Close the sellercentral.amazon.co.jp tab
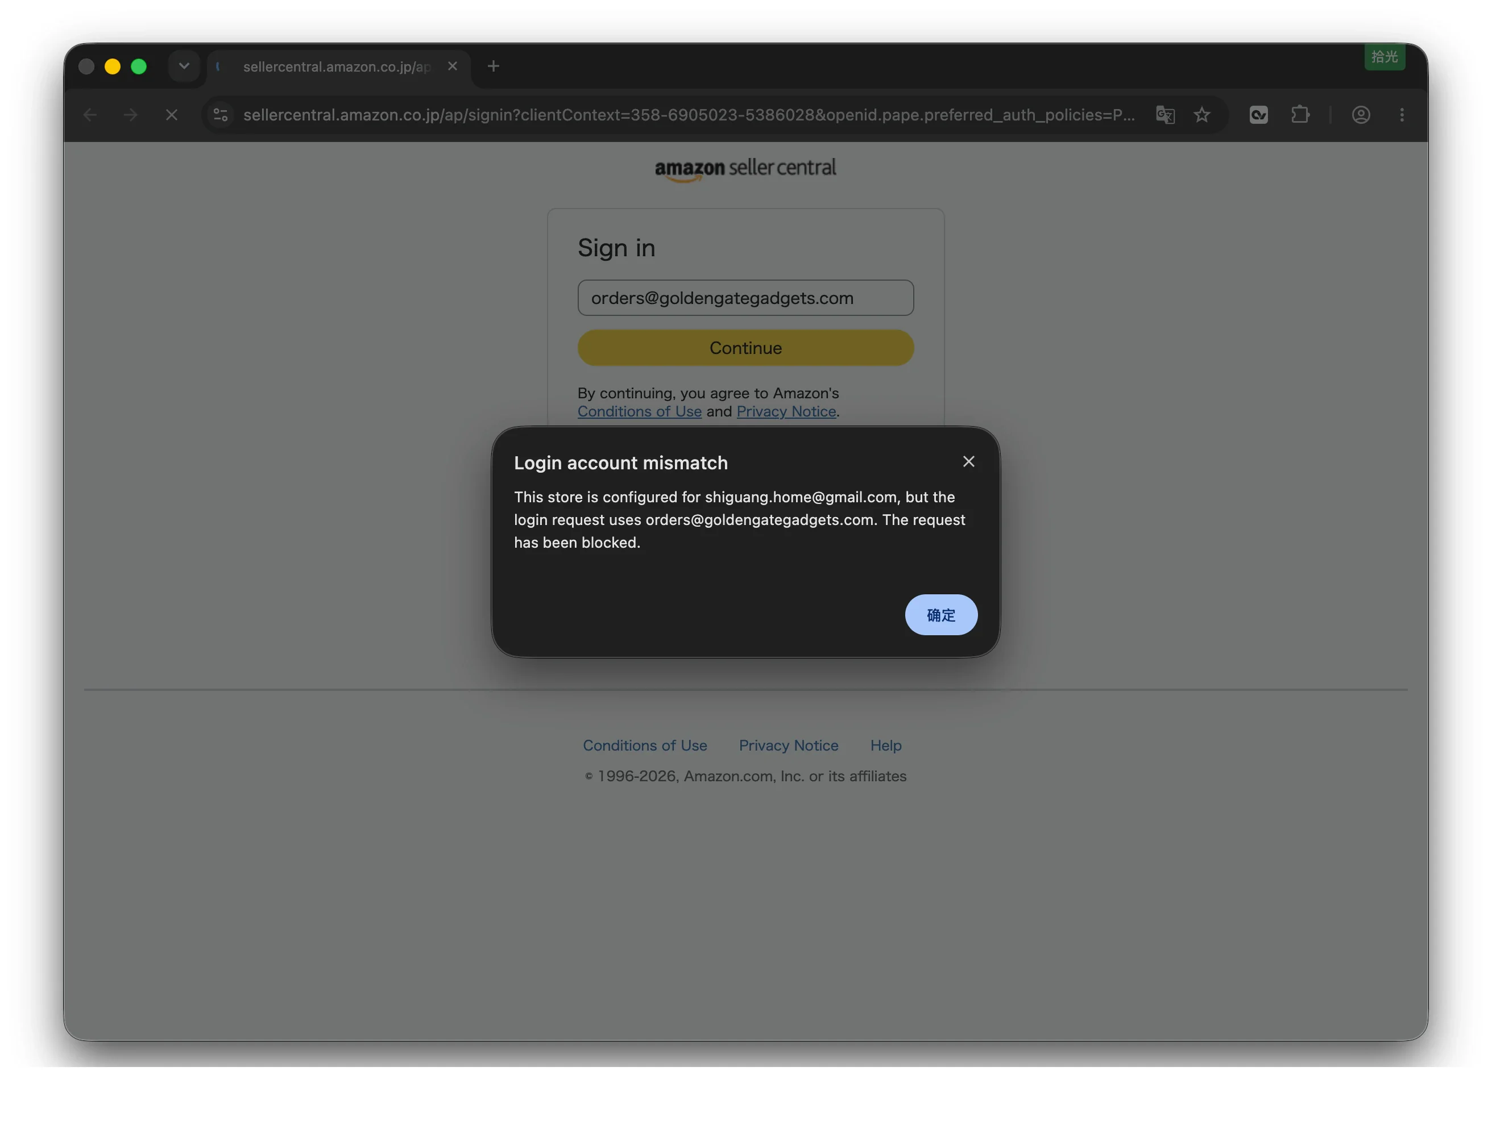1492x1125 pixels. click(x=453, y=66)
